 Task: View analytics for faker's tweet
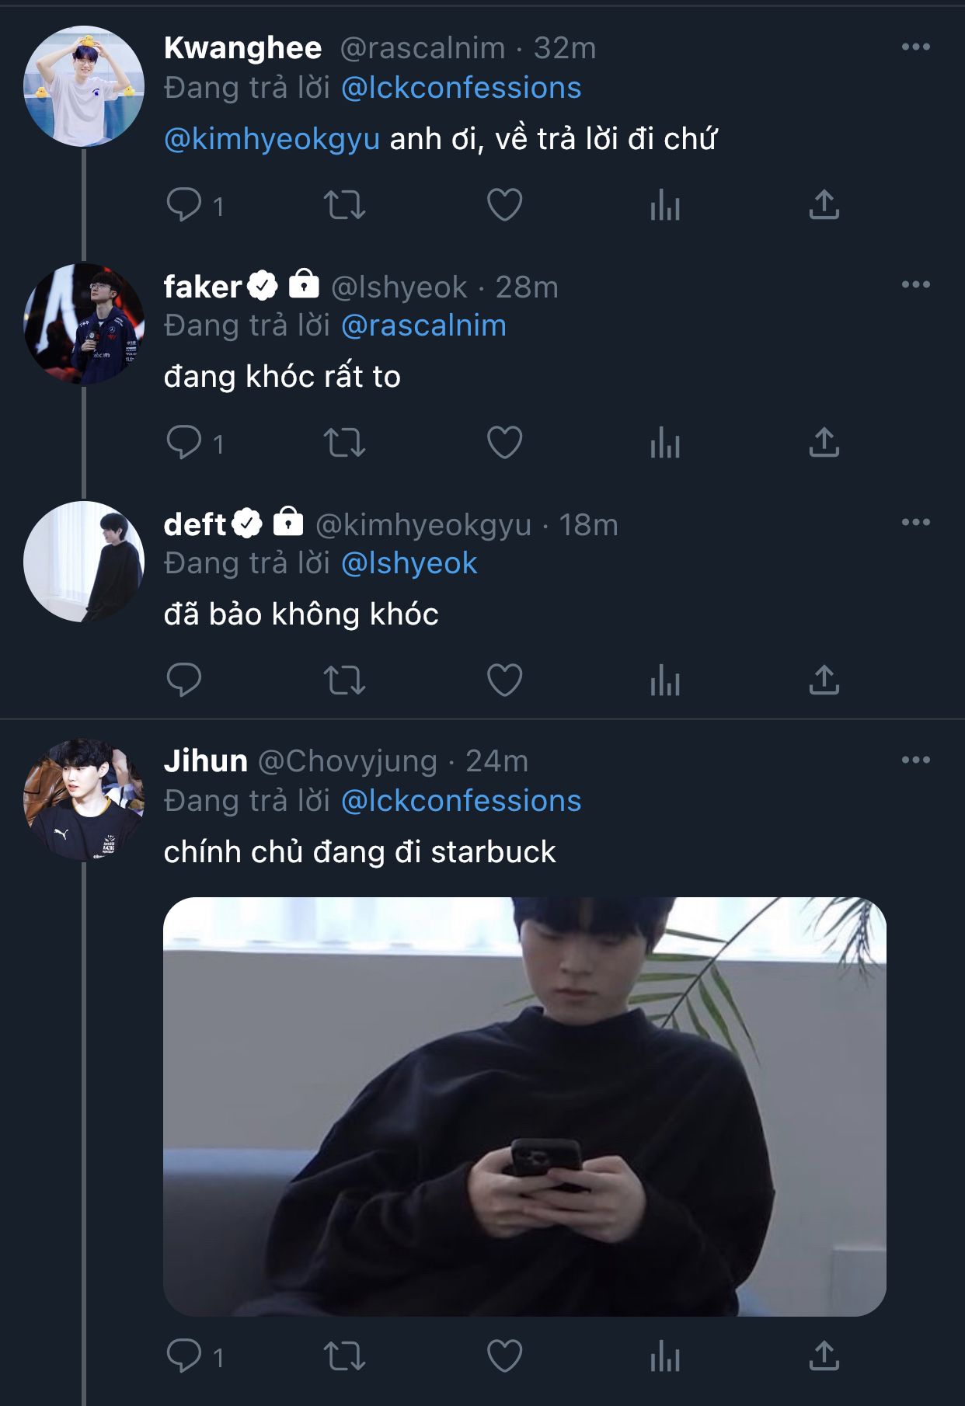pyautogui.click(x=665, y=443)
